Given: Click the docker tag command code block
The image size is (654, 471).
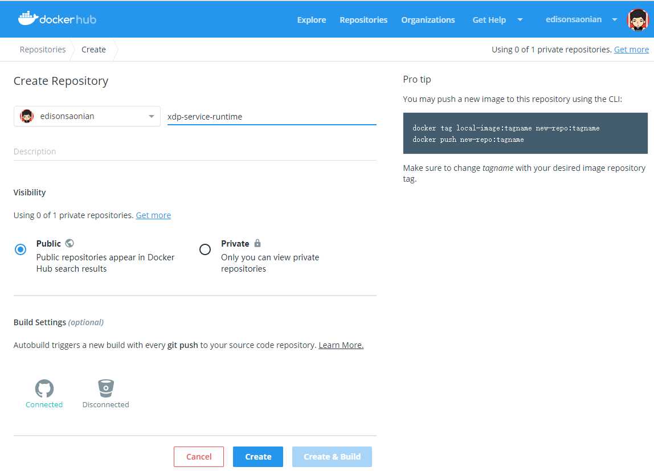Looking at the screenshot, I should point(525,133).
